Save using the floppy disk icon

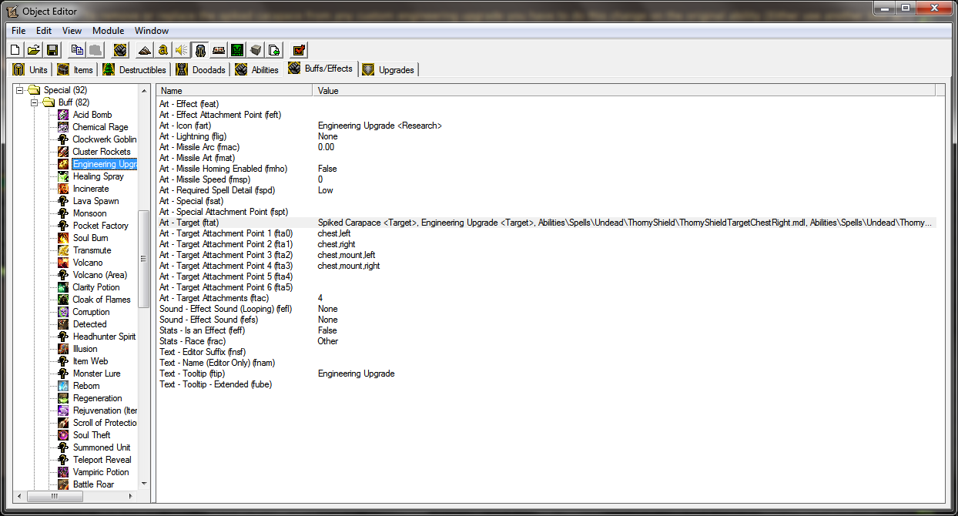(52, 50)
